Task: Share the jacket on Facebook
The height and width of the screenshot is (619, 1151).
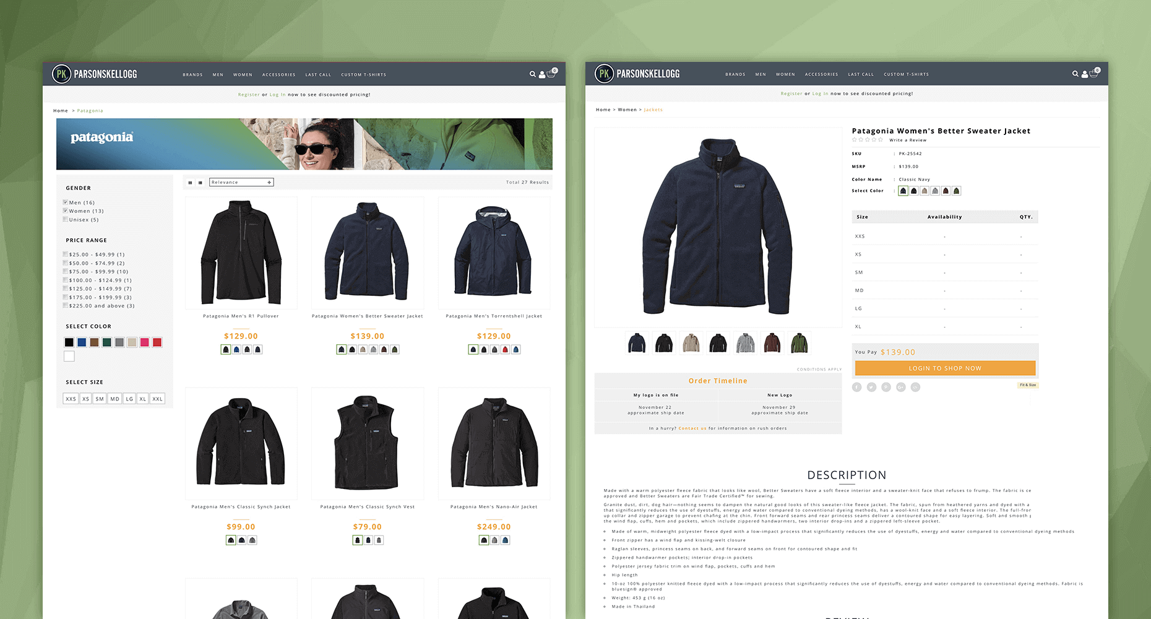Action: point(856,387)
